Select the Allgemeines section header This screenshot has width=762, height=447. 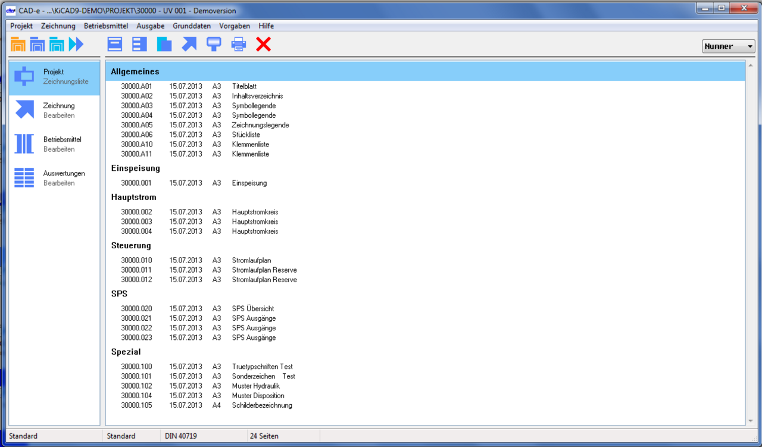click(x=425, y=71)
